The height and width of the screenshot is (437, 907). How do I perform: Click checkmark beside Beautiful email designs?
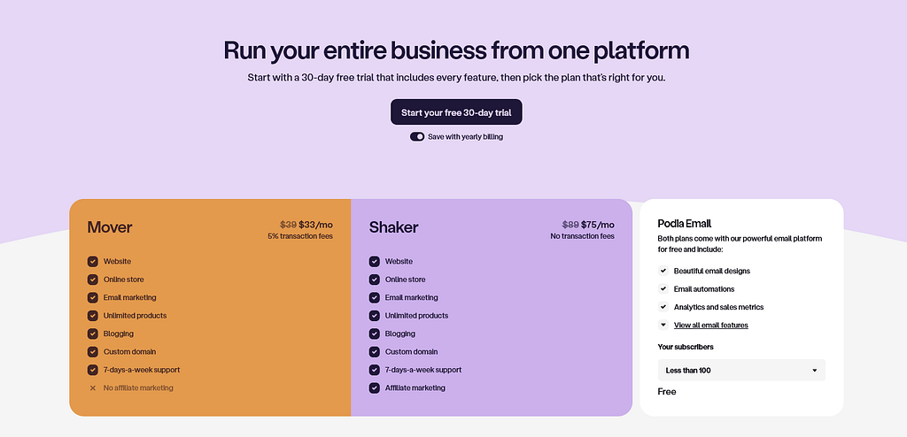click(663, 271)
